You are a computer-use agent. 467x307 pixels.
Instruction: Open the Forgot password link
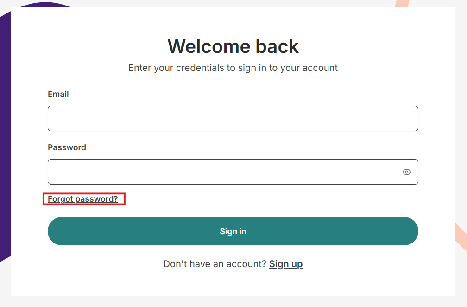coord(83,199)
